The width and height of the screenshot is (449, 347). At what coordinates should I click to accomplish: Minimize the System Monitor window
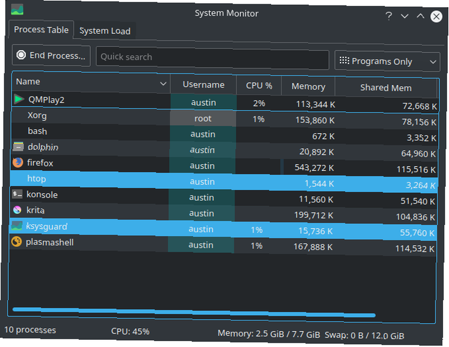pyautogui.click(x=405, y=16)
